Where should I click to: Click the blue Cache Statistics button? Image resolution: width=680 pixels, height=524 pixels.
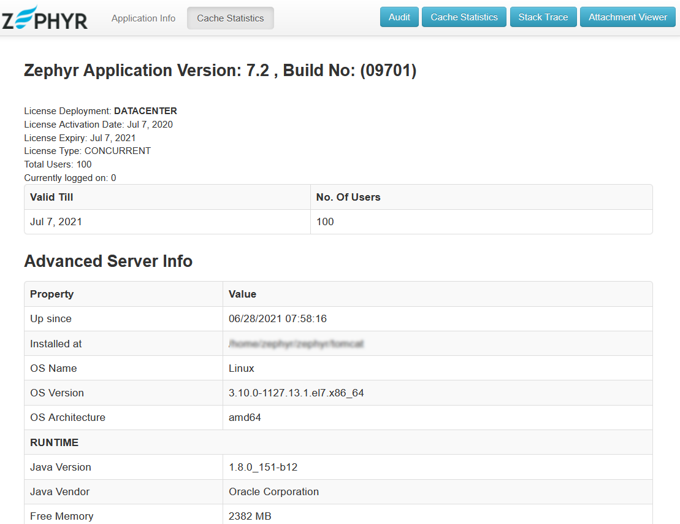pyautogui.click(x=464, y=17)
